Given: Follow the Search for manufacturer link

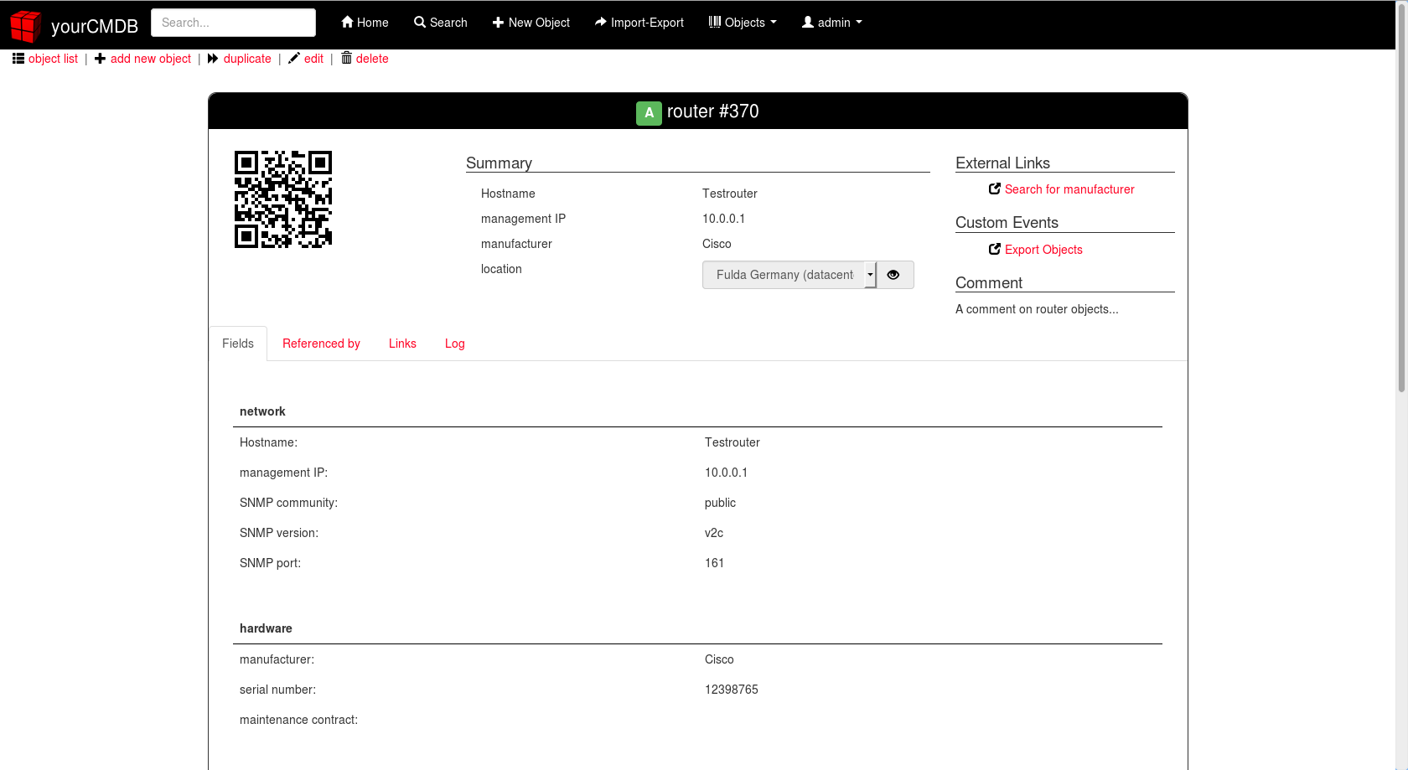Looking at the screenshot, I should (x=1069, y=189).
